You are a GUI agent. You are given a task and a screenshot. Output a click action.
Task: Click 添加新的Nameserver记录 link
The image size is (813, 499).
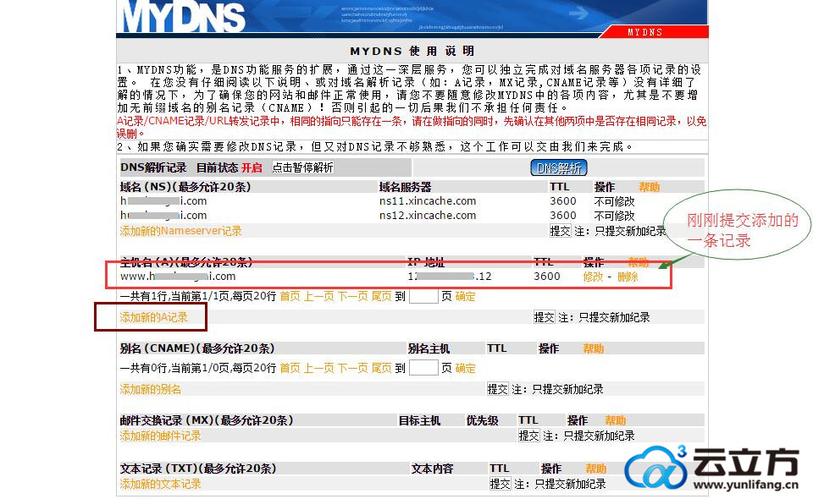tap(181, 231)
